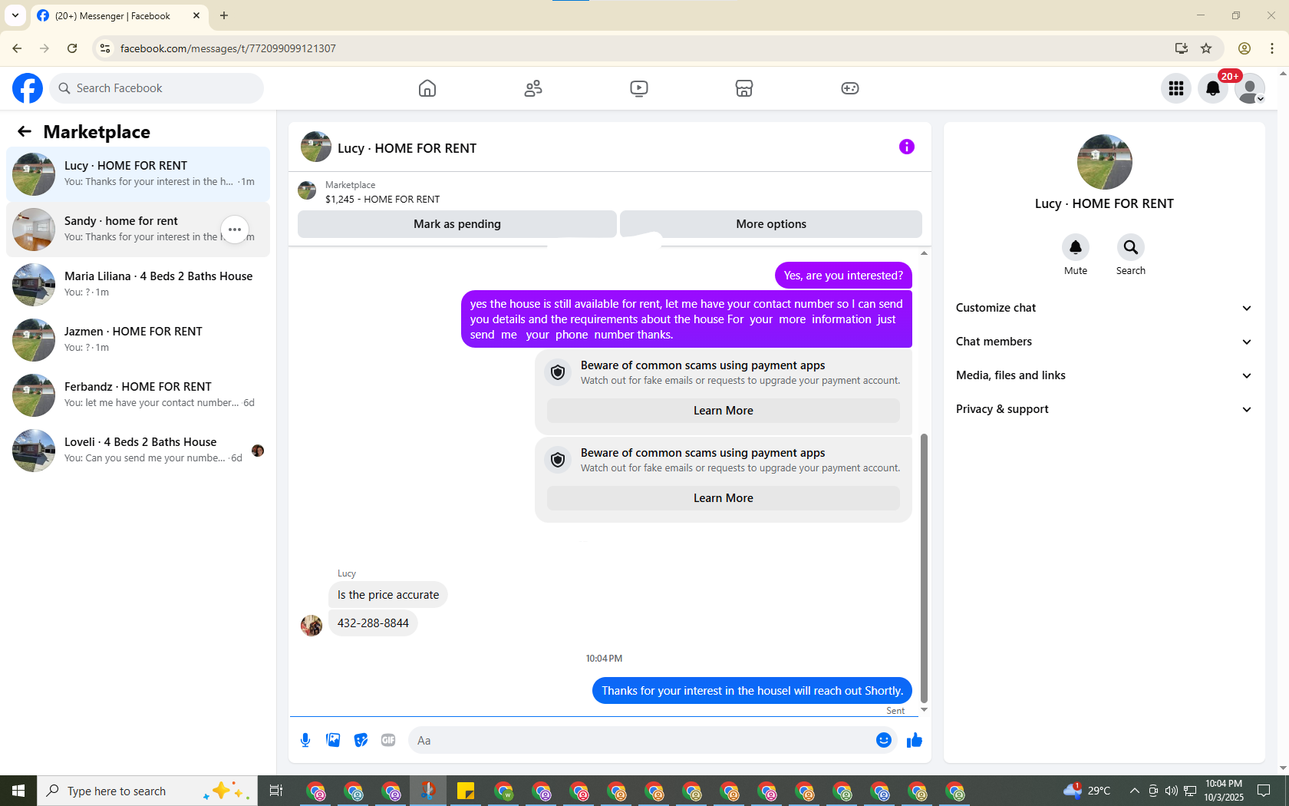
Task: Click the back arrow beside Marketplace
Action: tap(25, 131)
